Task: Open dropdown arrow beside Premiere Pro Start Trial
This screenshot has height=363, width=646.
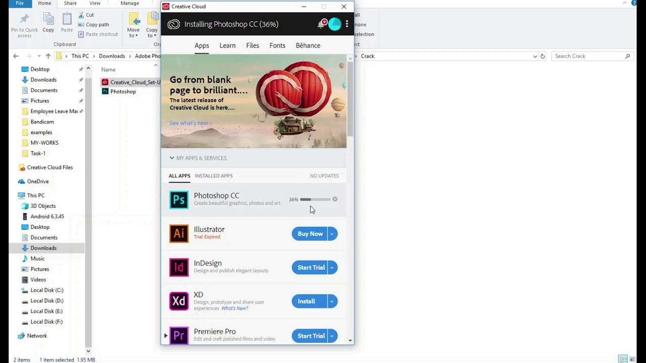Action: point(332,336)
